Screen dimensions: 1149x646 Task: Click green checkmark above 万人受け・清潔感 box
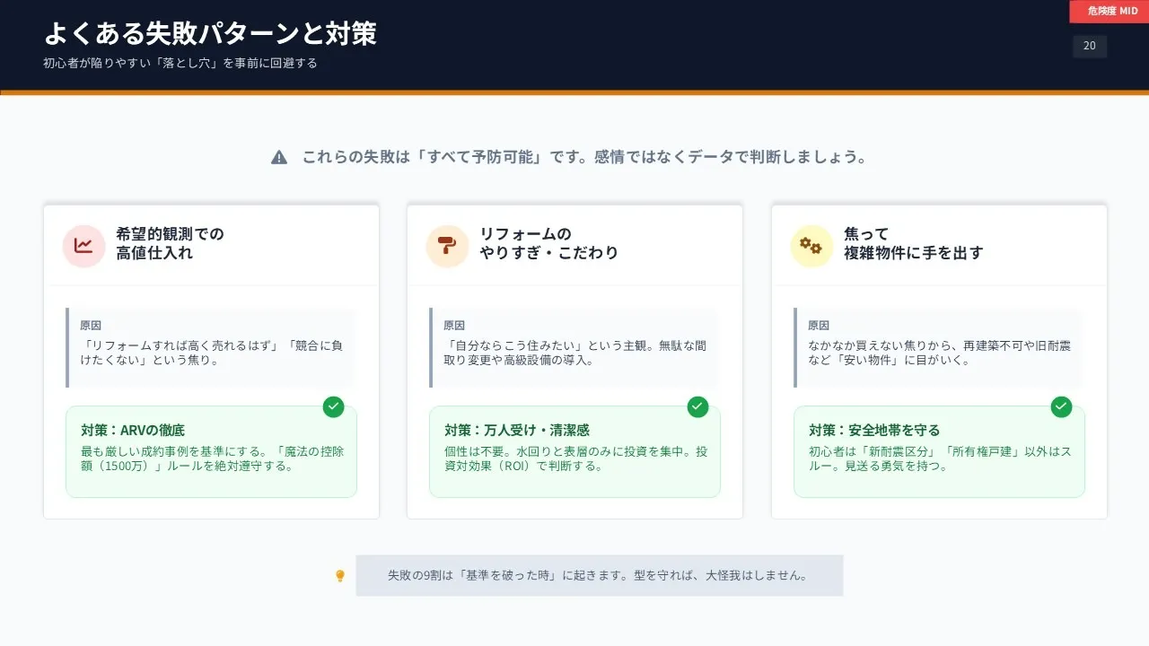point(697,407)
